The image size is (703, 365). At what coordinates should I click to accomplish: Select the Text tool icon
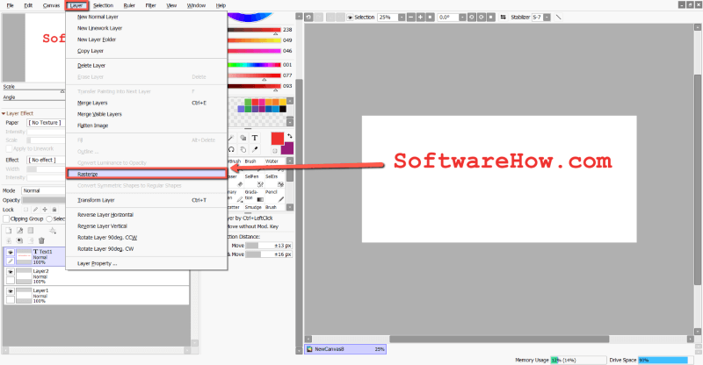255,138
